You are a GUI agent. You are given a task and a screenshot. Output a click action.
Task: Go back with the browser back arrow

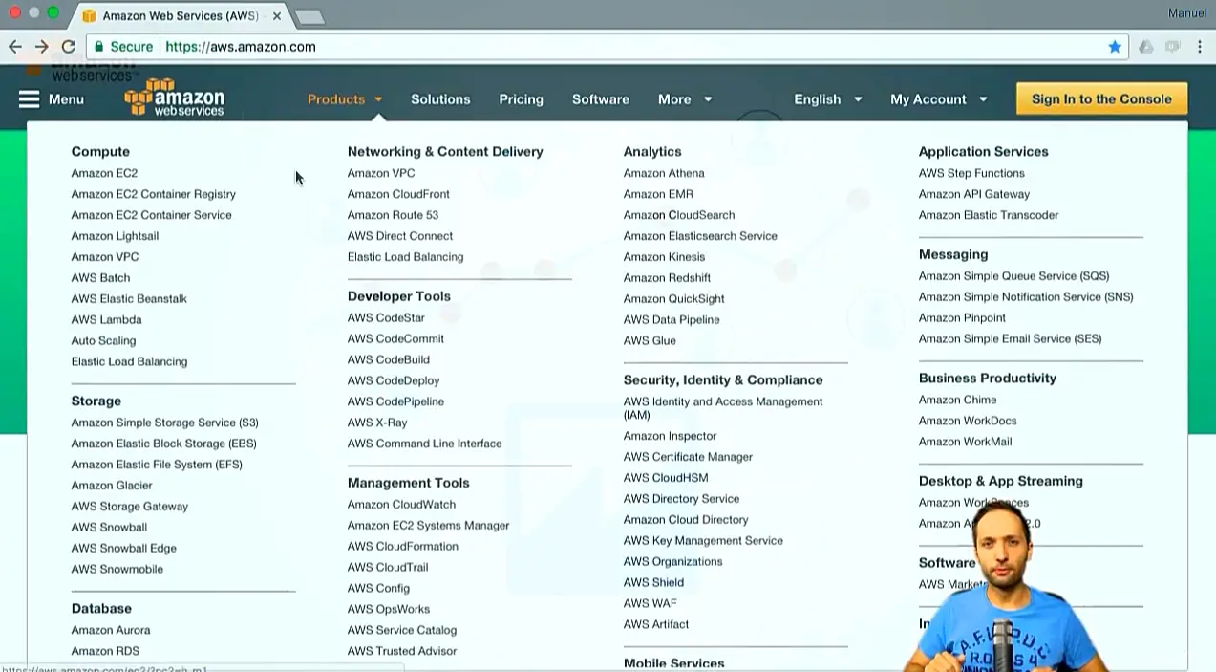pos(15,46)
